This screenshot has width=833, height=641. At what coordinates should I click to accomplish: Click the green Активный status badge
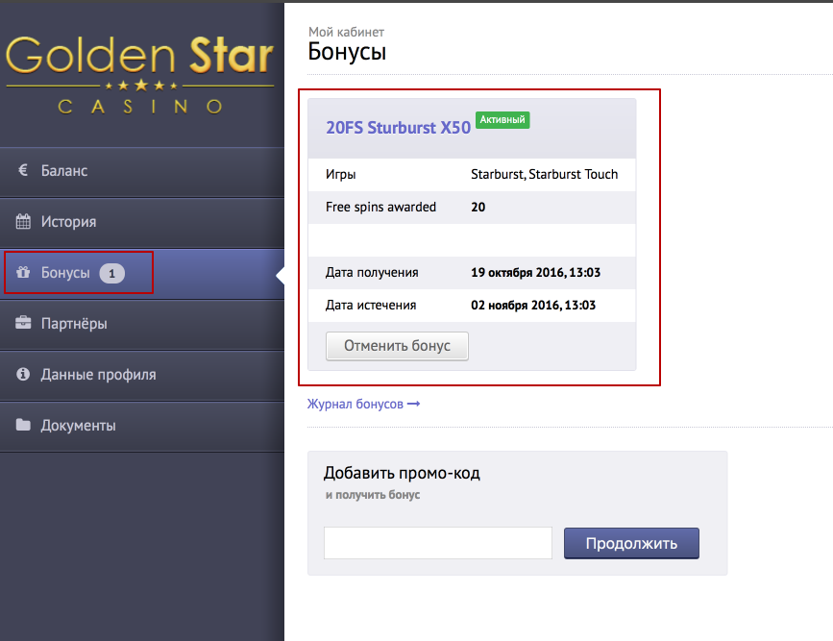tap(502, 120)
